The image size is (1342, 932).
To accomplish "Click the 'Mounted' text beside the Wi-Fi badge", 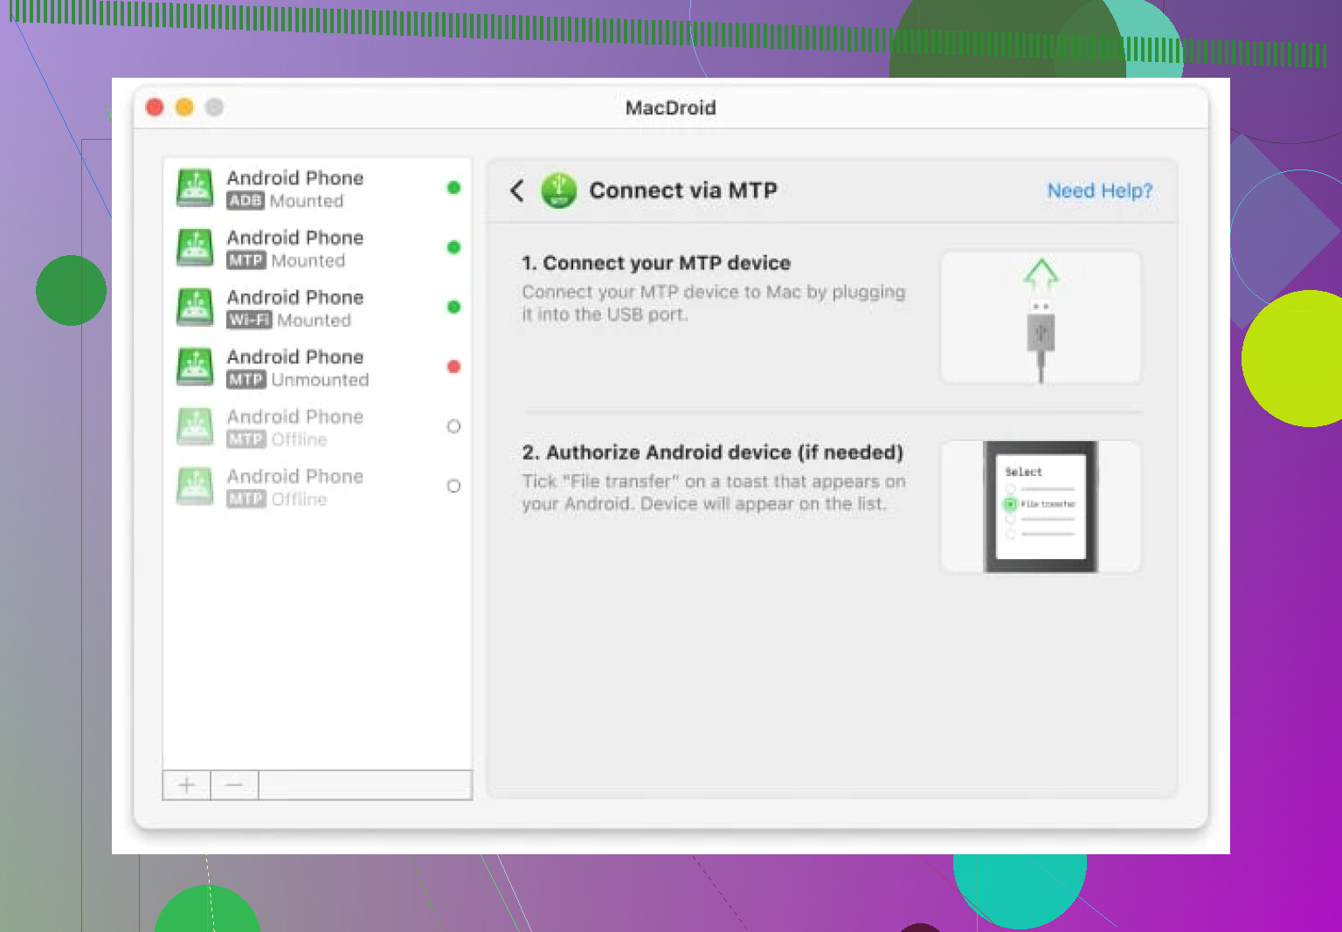I will point(314,321).
